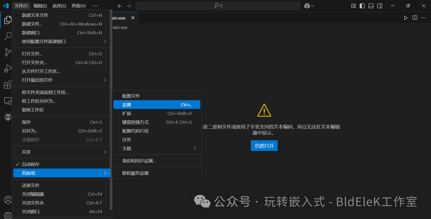
Task: Toggle the secondary side bar icon
Action: [x=380, y=6]
